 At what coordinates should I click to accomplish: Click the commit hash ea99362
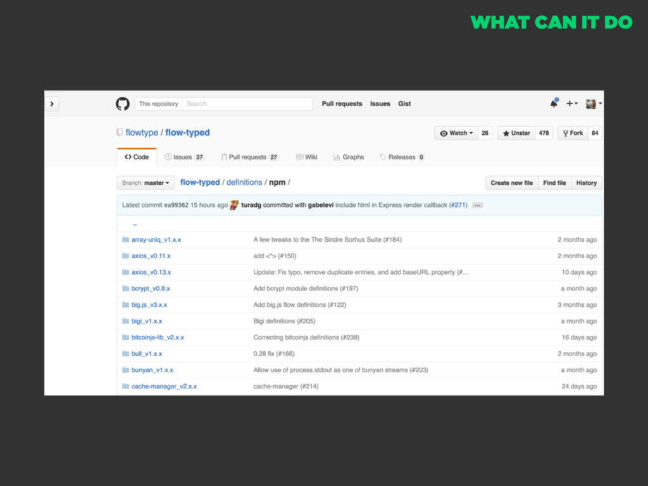[x=176, y=205]
